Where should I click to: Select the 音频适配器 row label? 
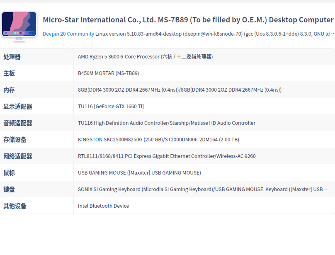(x=18, y=123)
